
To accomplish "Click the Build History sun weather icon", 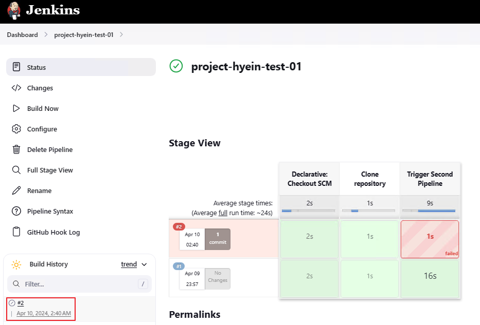I will pyautogui.click(x=16, y=264).
